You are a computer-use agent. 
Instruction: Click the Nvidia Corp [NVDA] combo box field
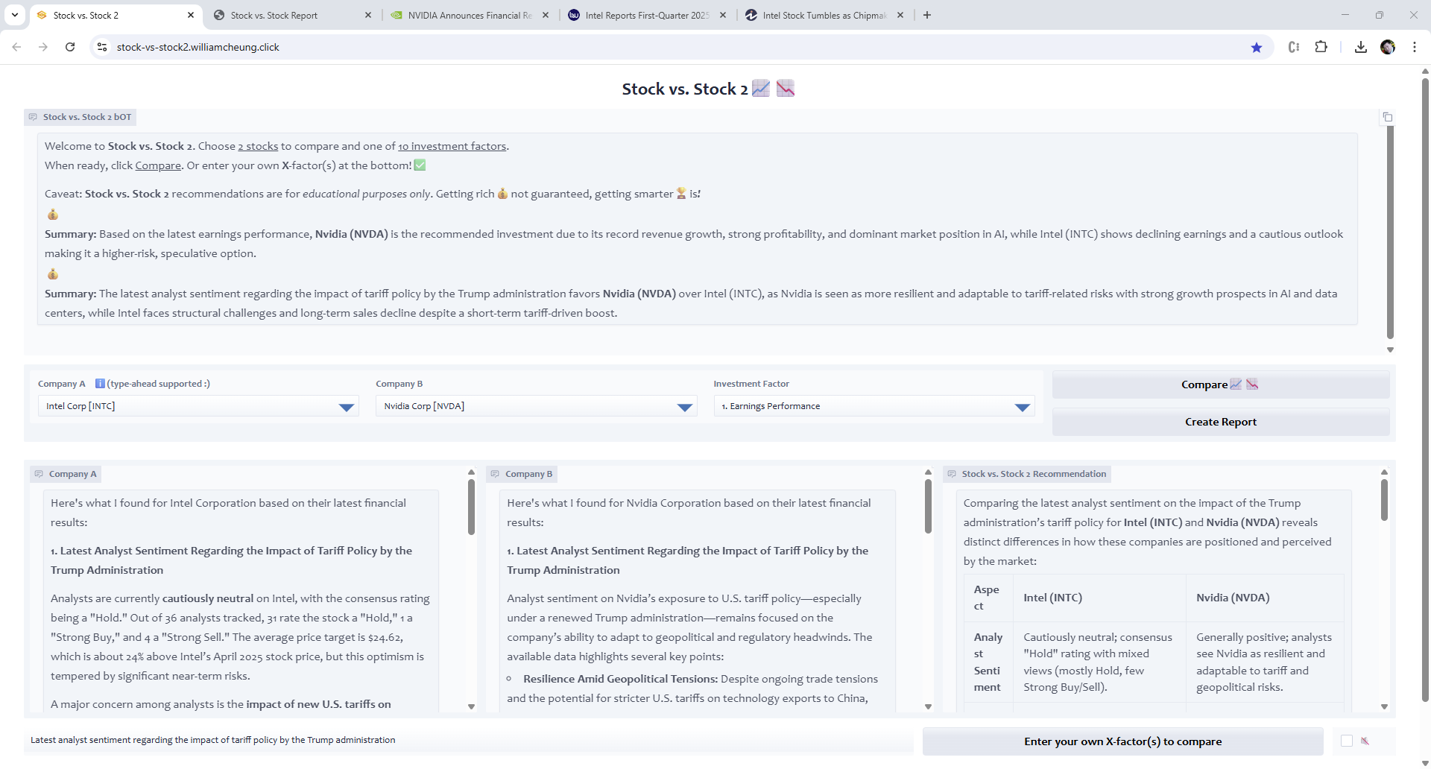[x=537, y=406]
